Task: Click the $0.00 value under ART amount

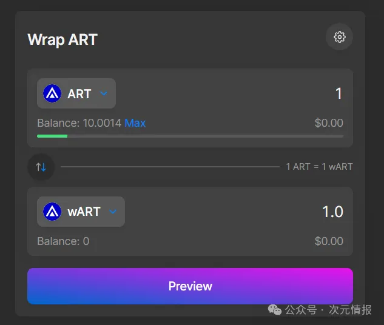Action: (329, 123)
